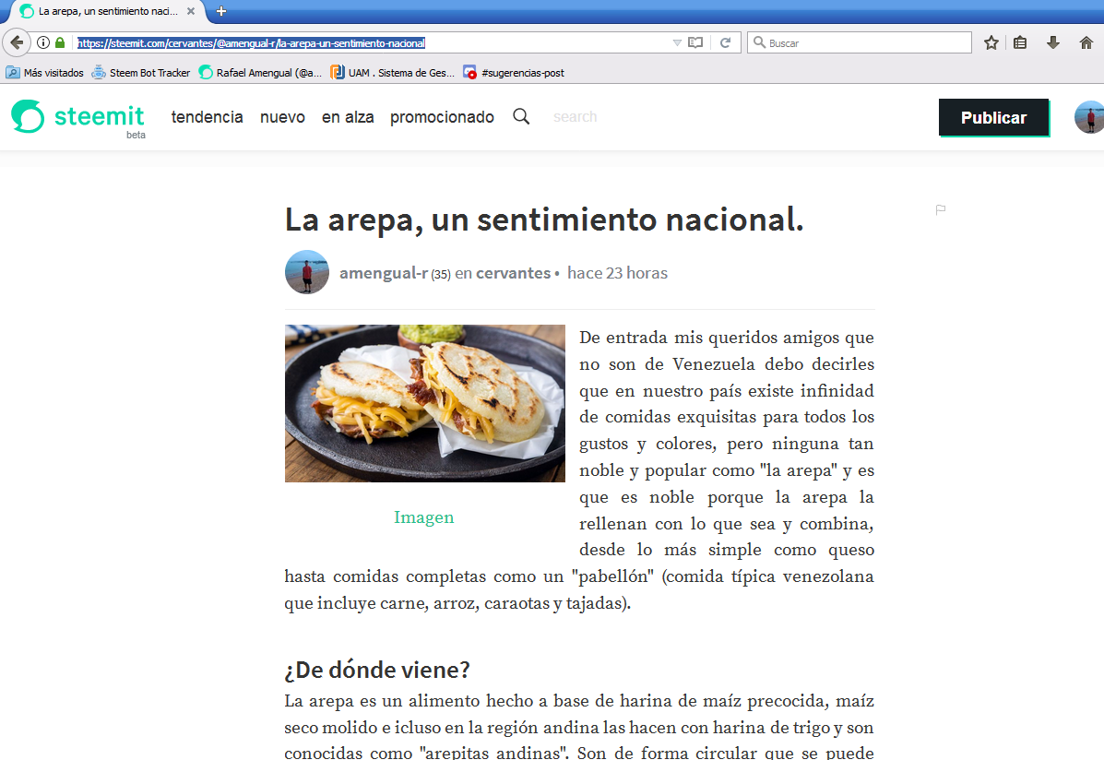Toggle reader view icon in address bar
The height and width of the screenshot is (760, 1104).
[x=695, y=43]
